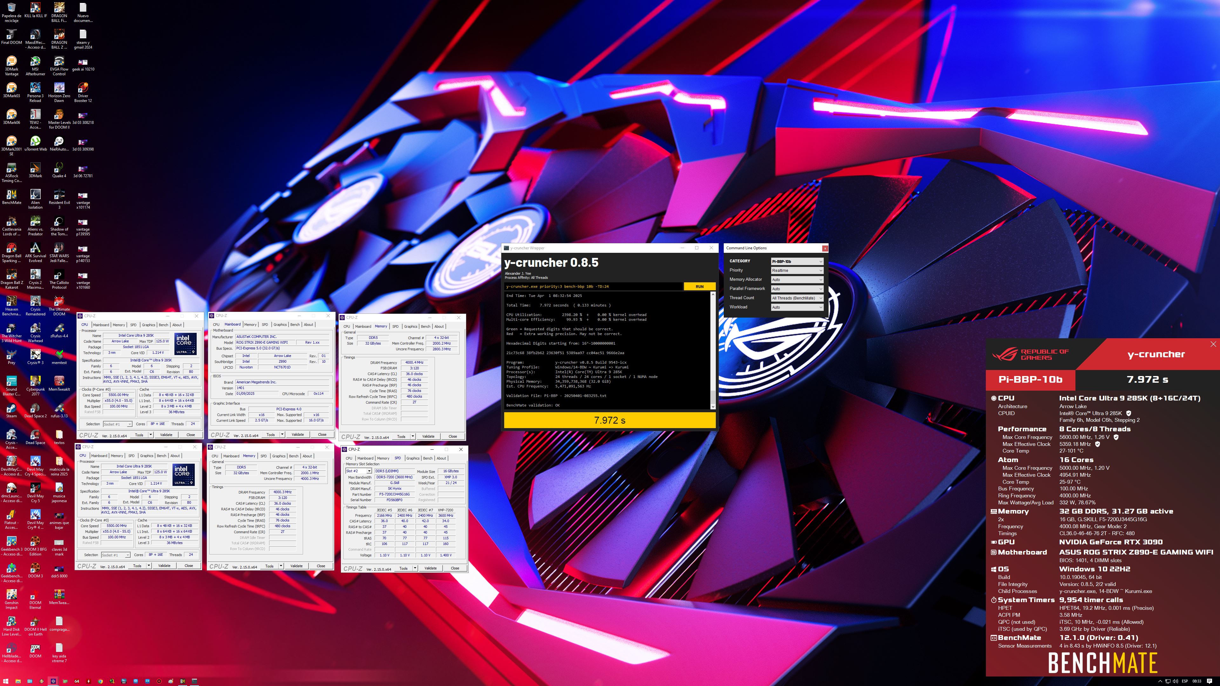Open the ASRock Timing Configurator desktop icon
1220x686 pixels.
click(11, 173)
